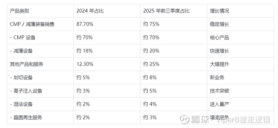Click the 12.30% value cell
Screen dimensions: 278x128
coord(107,64)
